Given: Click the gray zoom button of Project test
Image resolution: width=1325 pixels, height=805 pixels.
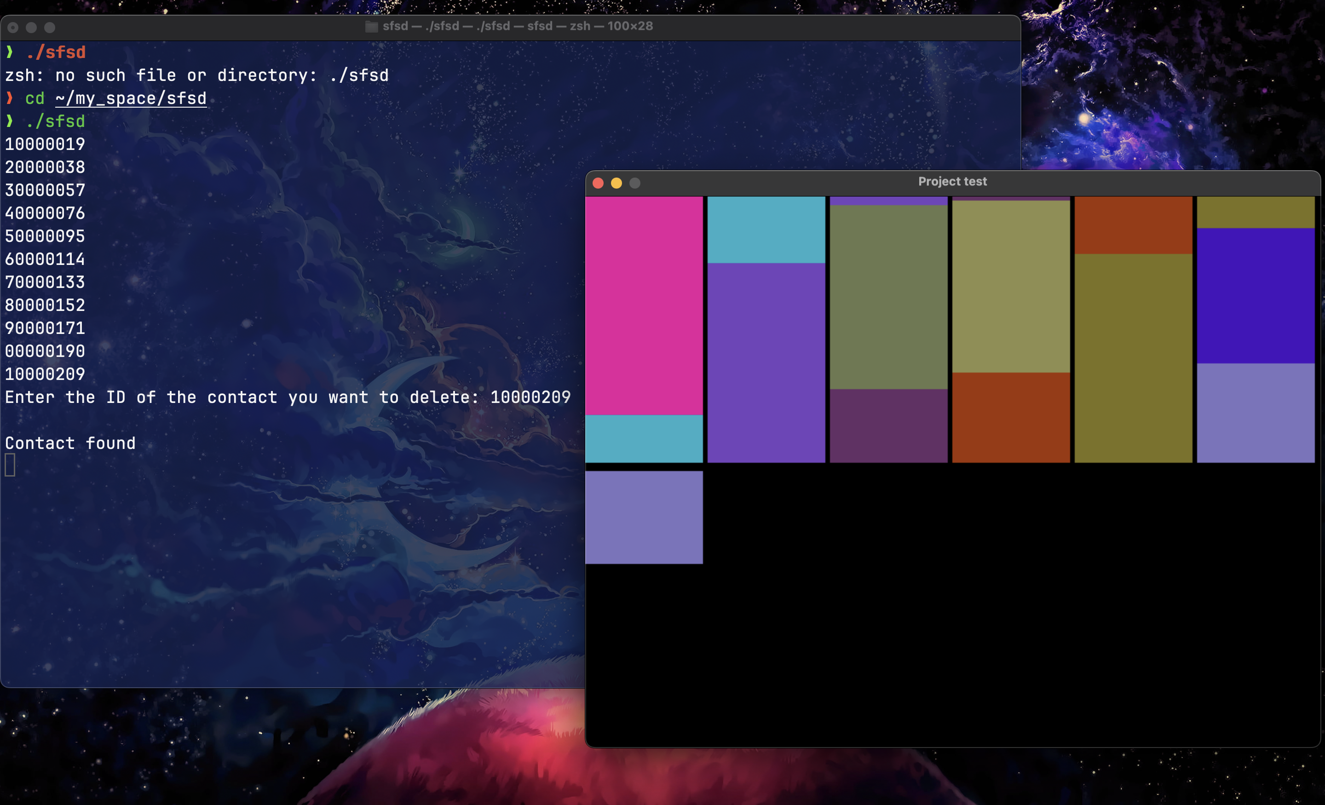Looking at the screenshot, I should 634,183.
